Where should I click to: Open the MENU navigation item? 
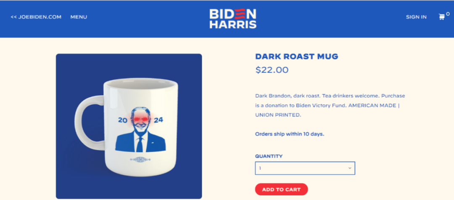(79, 17)
